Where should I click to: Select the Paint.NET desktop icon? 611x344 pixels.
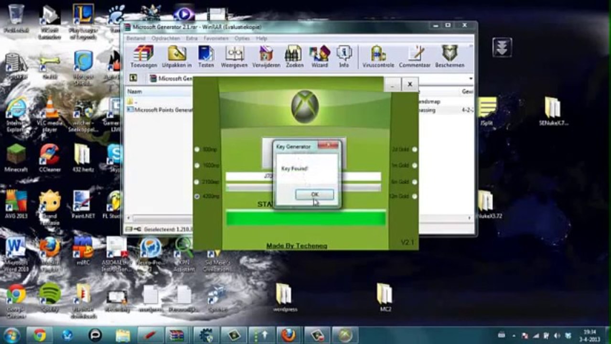coord(82,204)
